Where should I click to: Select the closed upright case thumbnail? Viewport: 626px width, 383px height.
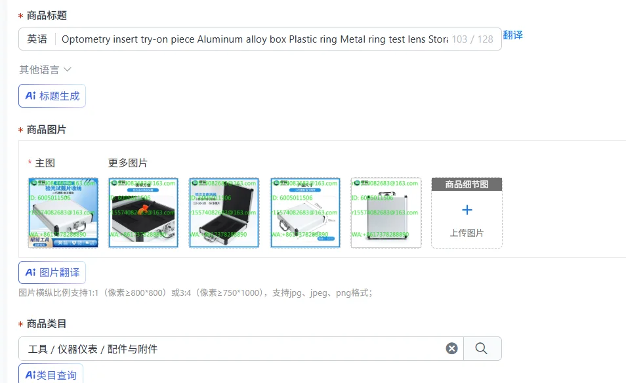point(386,212)
